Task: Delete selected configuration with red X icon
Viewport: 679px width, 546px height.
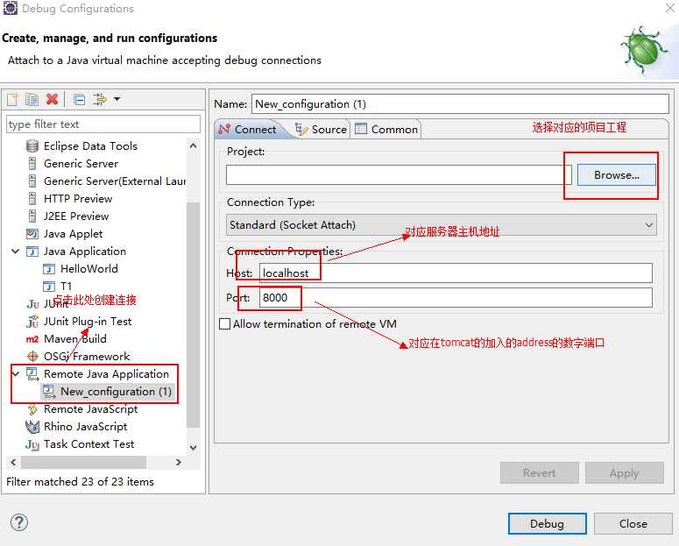Action: pos(52,99)
